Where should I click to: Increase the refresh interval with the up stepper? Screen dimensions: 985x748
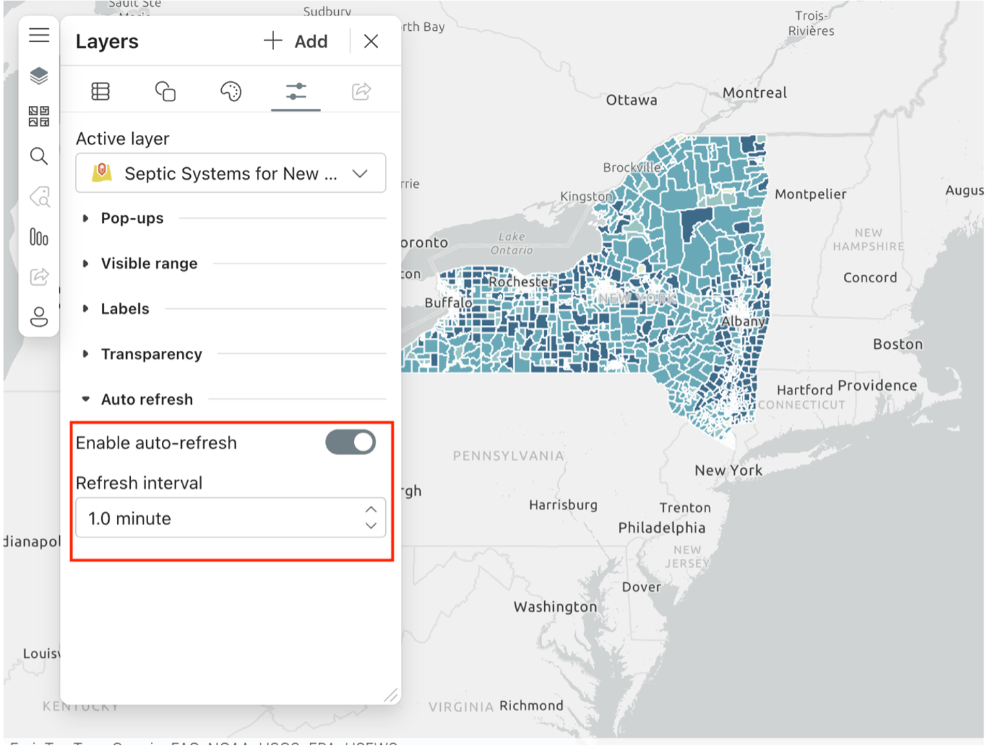[x=371, y=509]
